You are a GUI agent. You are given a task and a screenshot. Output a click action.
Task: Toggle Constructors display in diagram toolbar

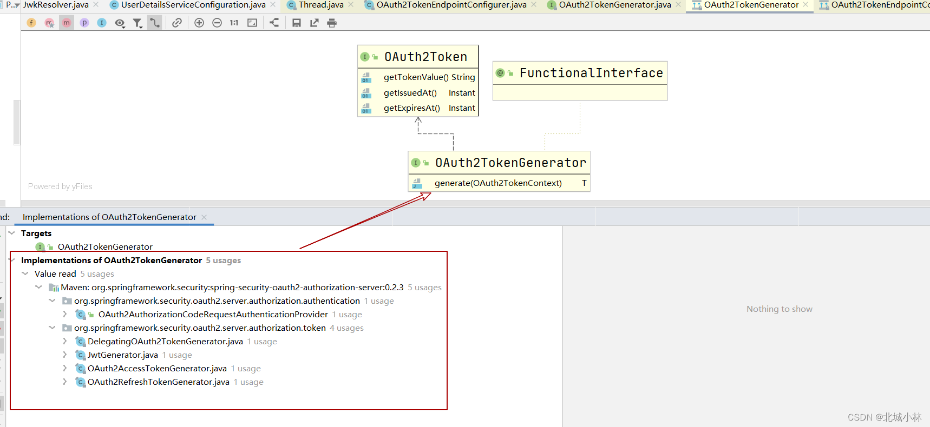coord(49,23)
